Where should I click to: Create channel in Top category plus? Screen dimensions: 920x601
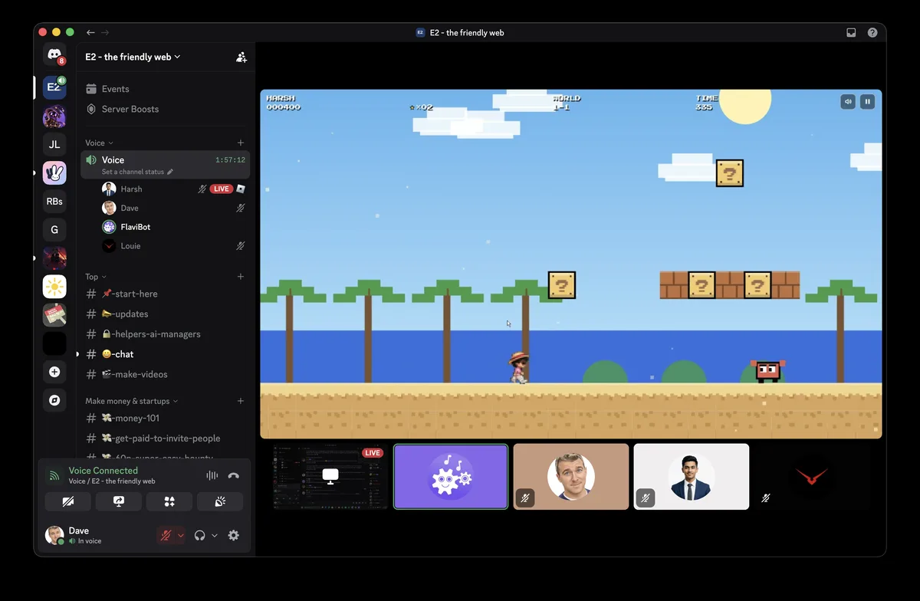[x=241, y=277]
